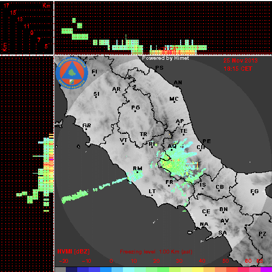Click the SI city label on map

(x=96, y=94)
